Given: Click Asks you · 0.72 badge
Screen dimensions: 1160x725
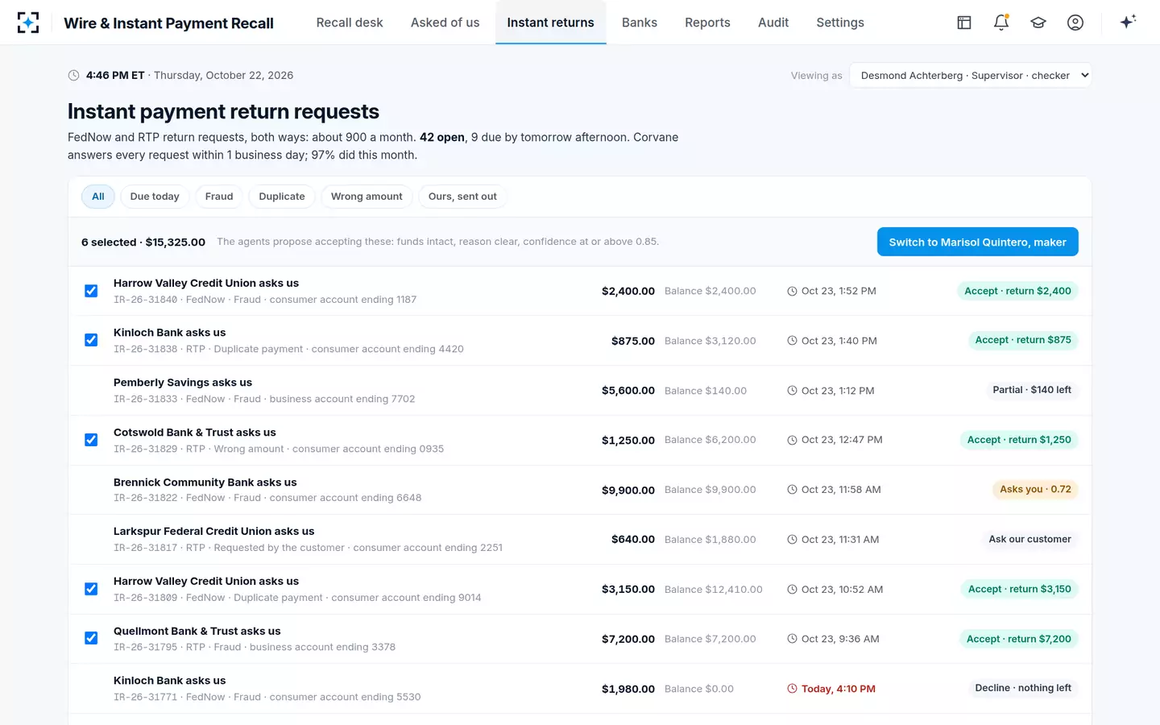Looking at the screenshot, I should pos(1035,489).
